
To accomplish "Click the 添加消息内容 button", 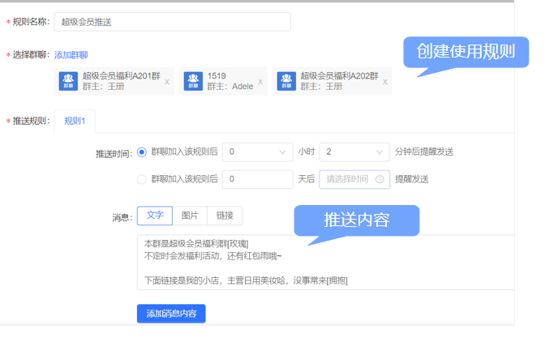I will (170, 313).
